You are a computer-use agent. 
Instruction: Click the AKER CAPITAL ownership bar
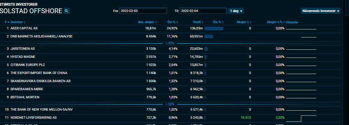tap(214, 28)
